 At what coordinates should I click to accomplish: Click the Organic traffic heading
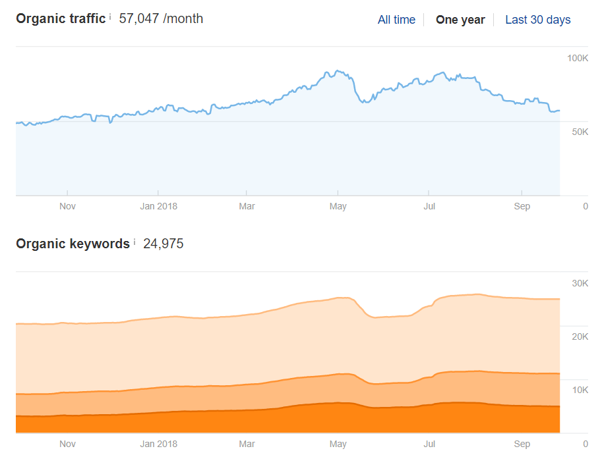(x=61, y=19)
